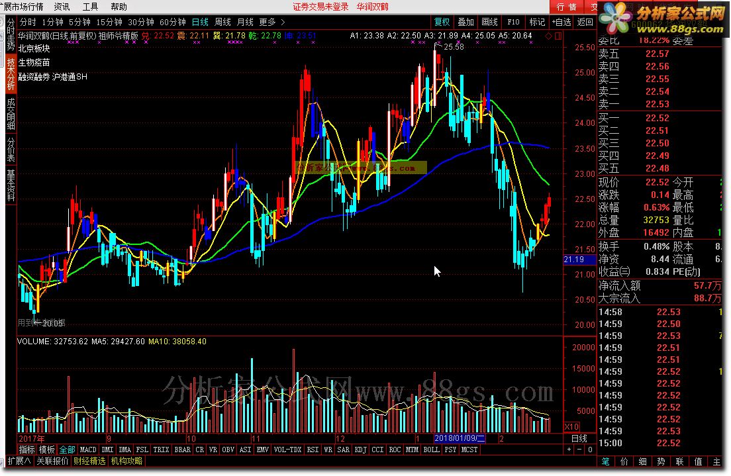
Task: Select the 势 trend tab
Action: (x=661, y=461)
